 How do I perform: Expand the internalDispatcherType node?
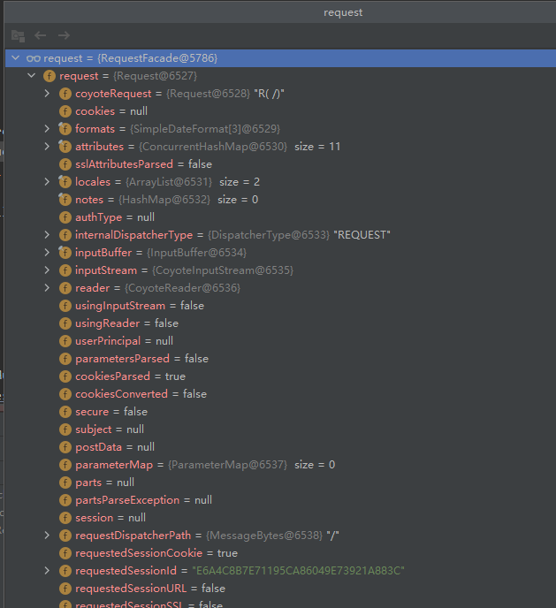coord(47,235)
